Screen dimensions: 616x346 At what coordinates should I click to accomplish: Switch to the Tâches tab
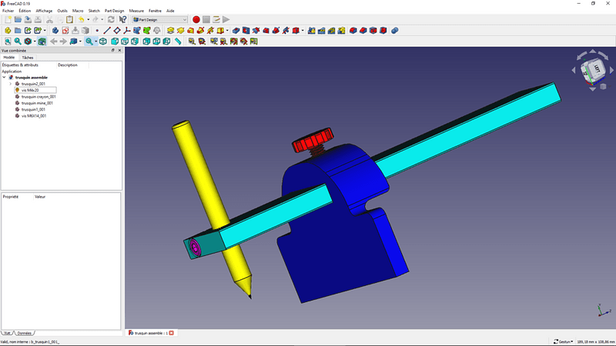tap(28, 58)
